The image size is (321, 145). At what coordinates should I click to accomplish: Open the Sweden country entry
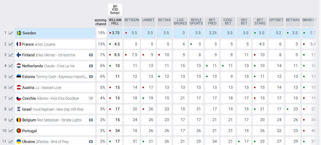[29, 33]
